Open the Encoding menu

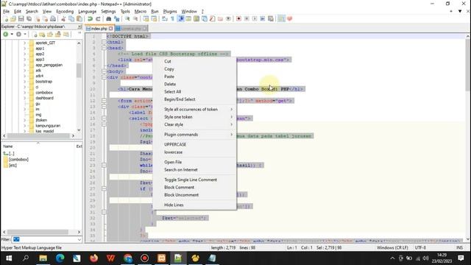[x=65, y=12]
